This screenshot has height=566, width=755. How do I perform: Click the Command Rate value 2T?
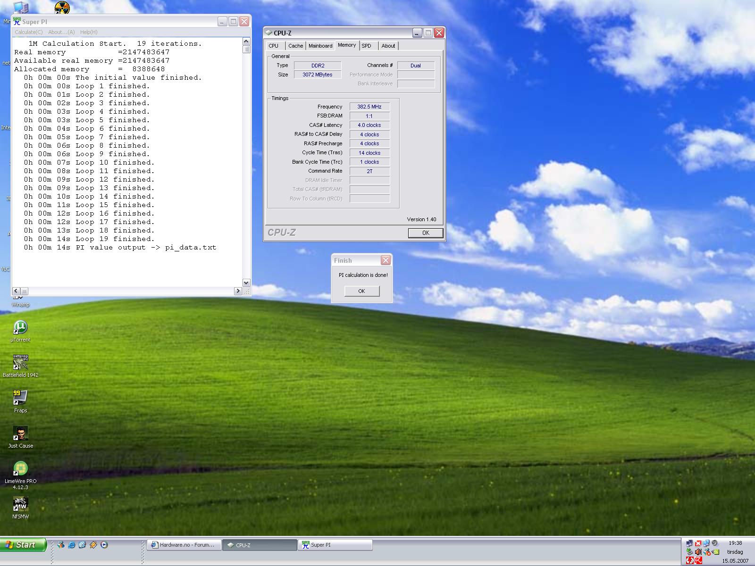369,171
